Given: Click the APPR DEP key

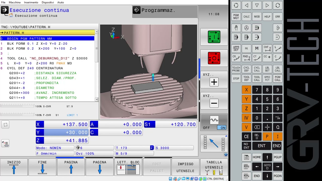Looking at the screenshot, I should pos(236,49).
